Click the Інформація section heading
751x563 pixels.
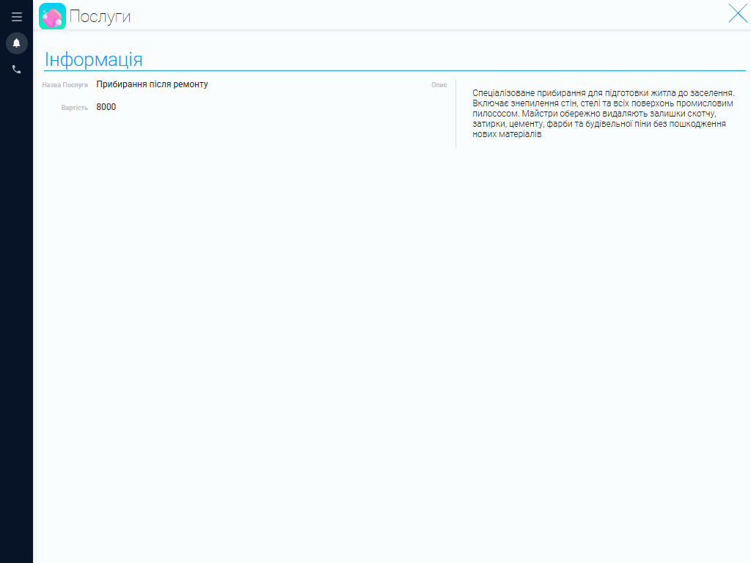tap(93, 59)
